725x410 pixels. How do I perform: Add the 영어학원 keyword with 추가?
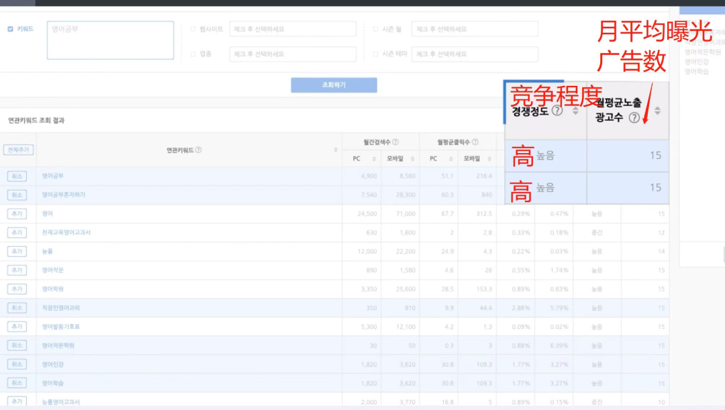17,289
